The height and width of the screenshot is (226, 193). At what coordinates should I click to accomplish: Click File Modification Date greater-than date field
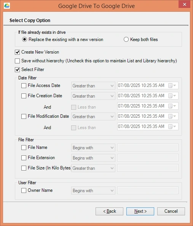click(x=148, y=116)
